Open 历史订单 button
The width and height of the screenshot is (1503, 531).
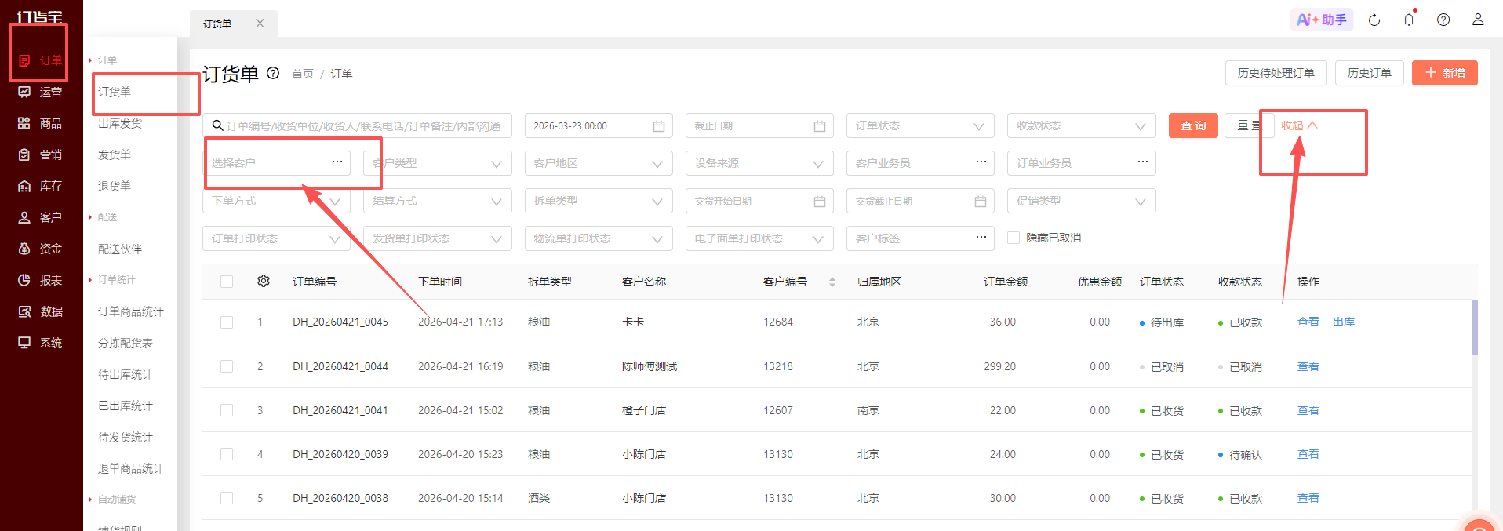coord(1370,73)
